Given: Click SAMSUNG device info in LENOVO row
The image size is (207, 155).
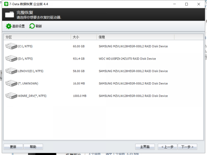Looking at the screenshot, I should [x=133, y=71].
